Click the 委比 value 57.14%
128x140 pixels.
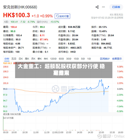click(x=44, y=39)
